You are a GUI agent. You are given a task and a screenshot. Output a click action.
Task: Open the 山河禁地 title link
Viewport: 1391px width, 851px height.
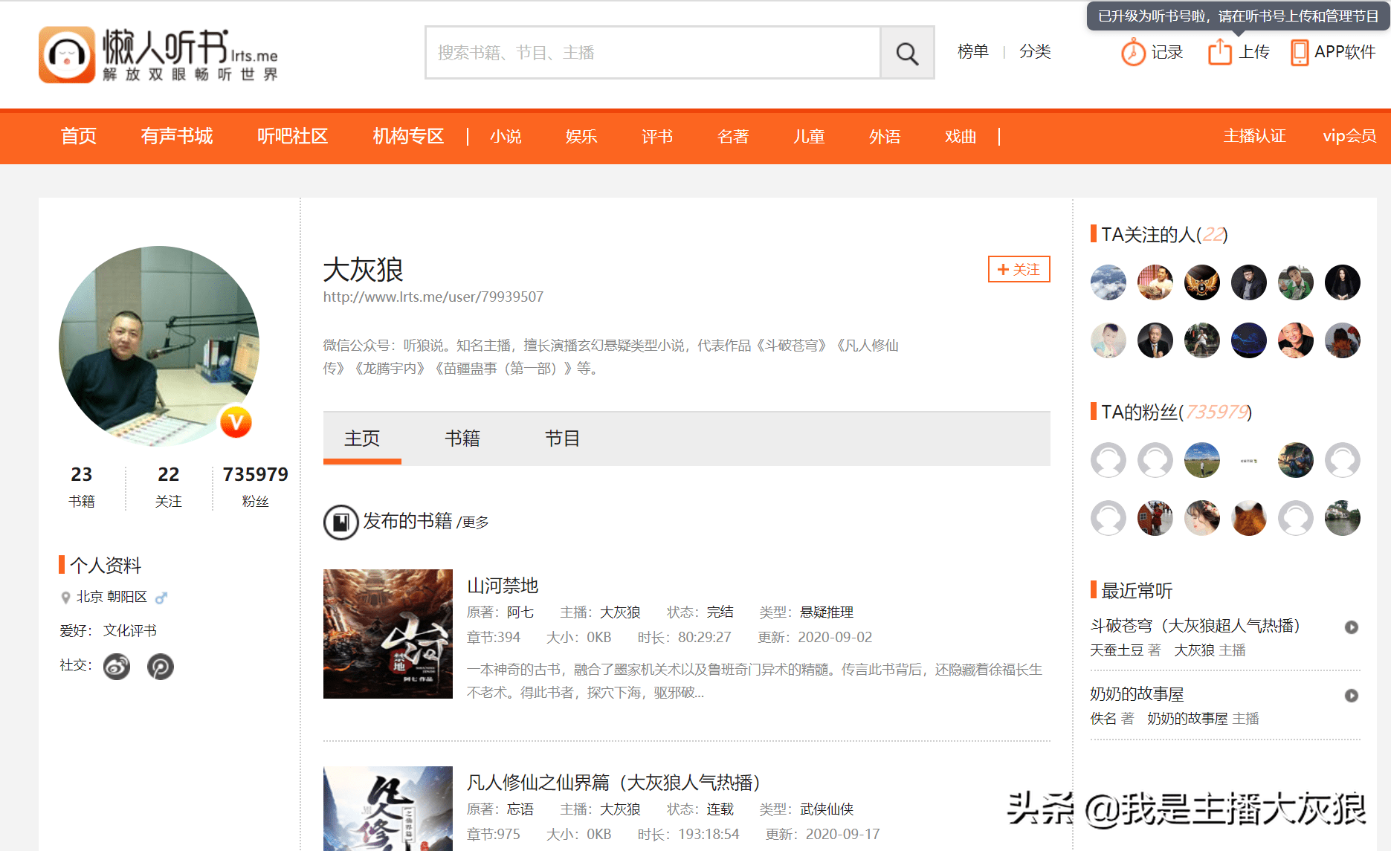[x=503, y=586]
